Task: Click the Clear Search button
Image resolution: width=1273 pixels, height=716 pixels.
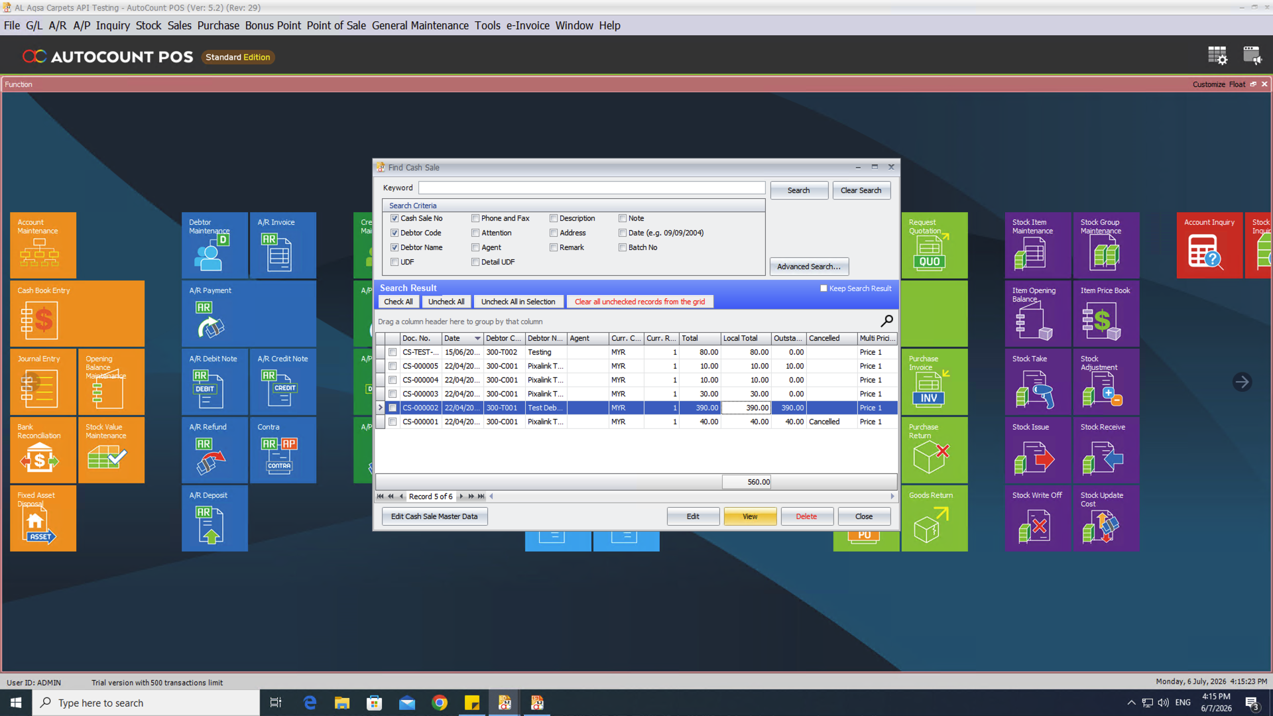Action: coord(861,190)
